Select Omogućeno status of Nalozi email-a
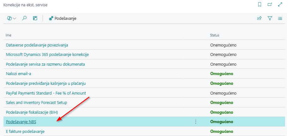 coord(222,74)
